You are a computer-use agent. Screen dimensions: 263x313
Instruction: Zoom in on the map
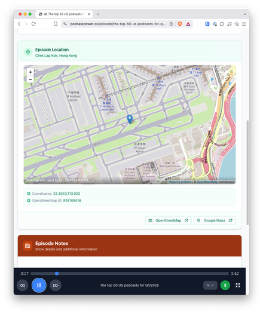tap(30, 72)
